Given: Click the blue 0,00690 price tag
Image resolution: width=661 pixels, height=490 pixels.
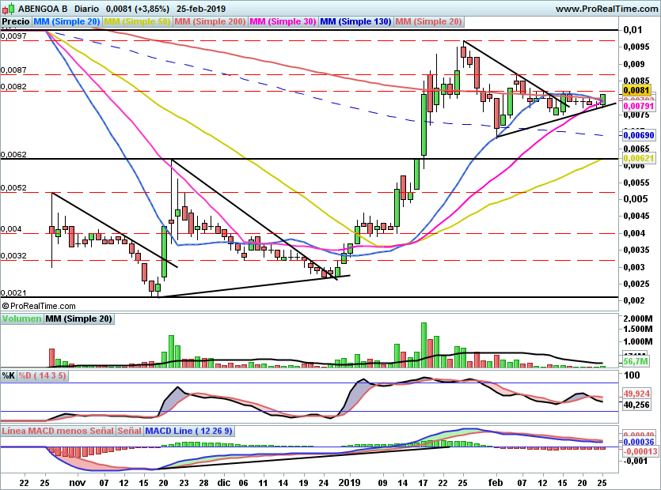Looking at the screenshot, I should 639,135.
